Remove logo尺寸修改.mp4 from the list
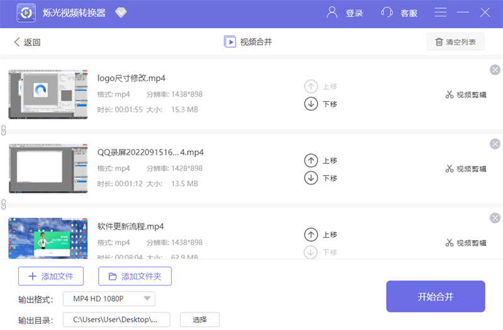The image size is (503, 330). click(x=495, y=70)
